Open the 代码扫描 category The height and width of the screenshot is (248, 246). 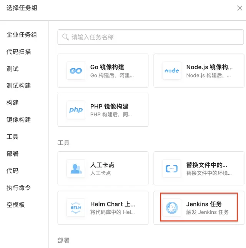point(18,52)
